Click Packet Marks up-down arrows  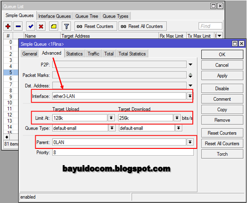tap(191, 75)
